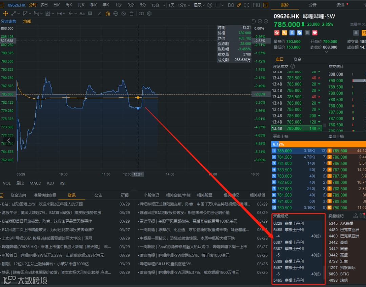Open news 'B站：成功回港上市！'
366x287 pixels.
point(42,204)
